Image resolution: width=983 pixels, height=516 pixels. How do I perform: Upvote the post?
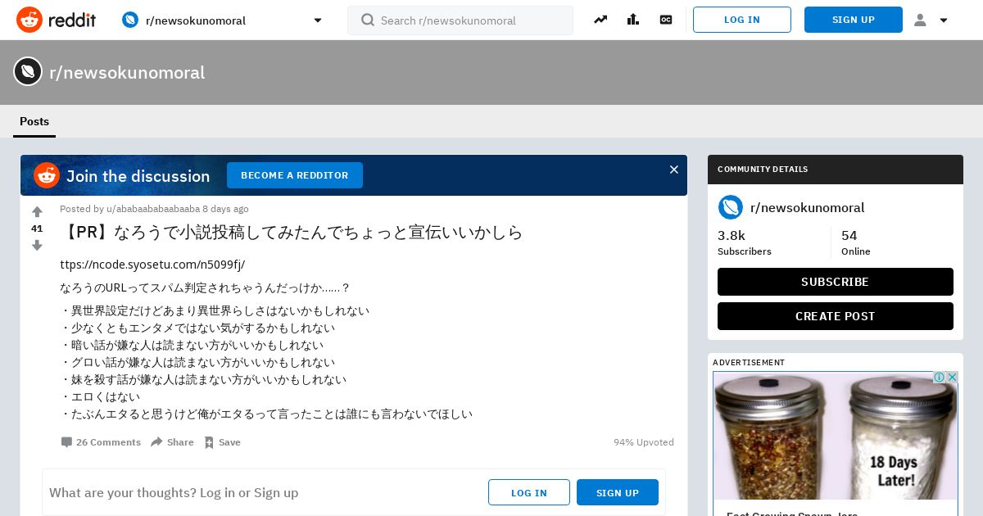coord(37,212)
